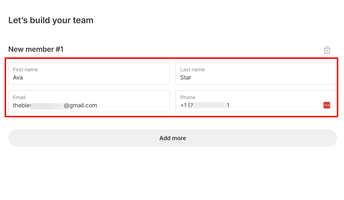Screen dimensions: 344x200
Task: Delete New member #1 with trash icon
Action: point(327,50)
